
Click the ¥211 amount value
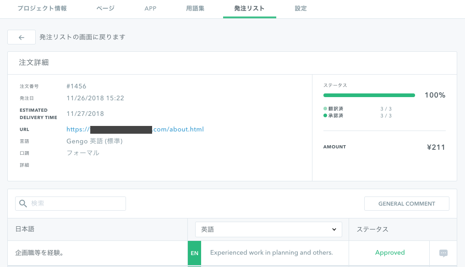[x=436, y=147]
